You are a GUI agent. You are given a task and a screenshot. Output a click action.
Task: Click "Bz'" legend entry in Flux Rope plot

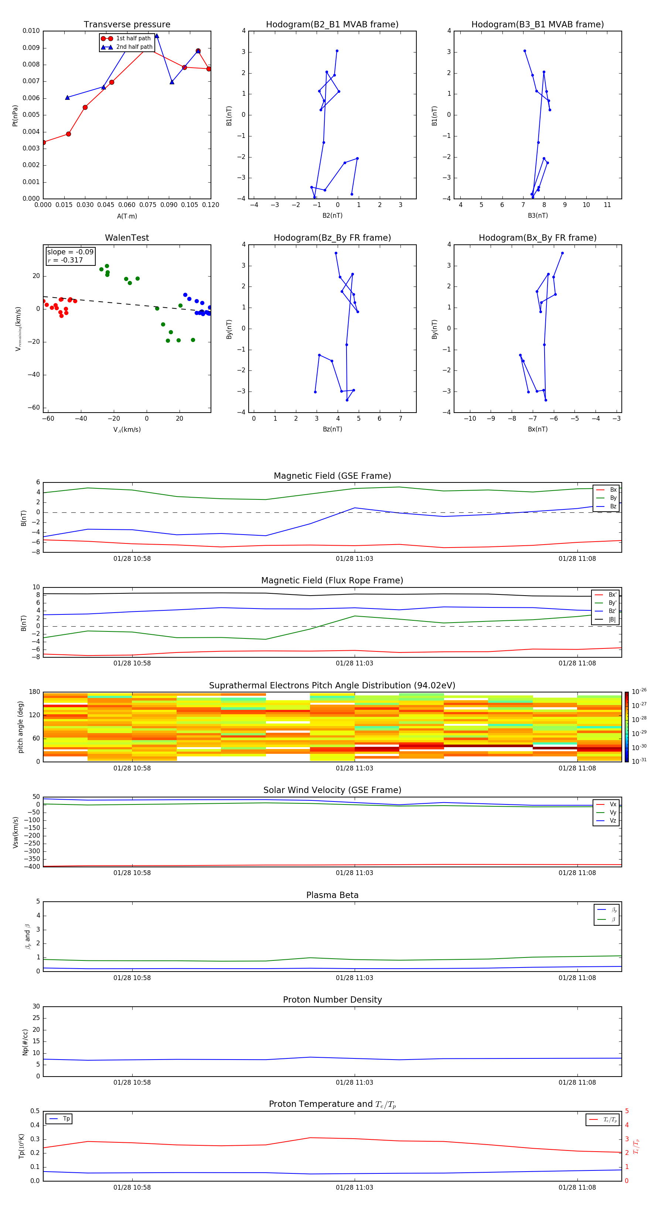point(606,611)
